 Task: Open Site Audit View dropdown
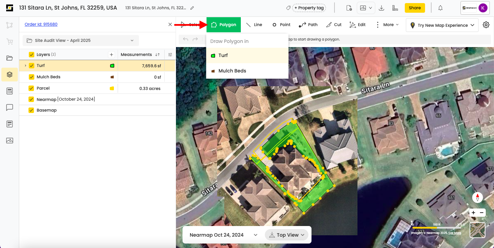click(x=81, y=41)
